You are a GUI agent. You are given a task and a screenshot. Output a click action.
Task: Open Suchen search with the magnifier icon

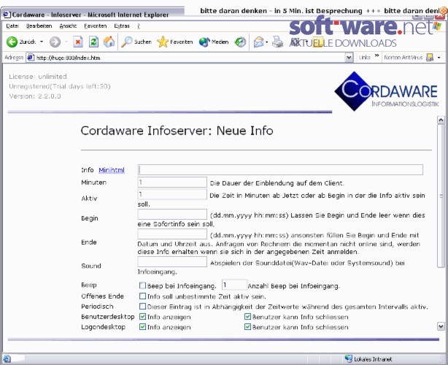click(x=136, y=42)
